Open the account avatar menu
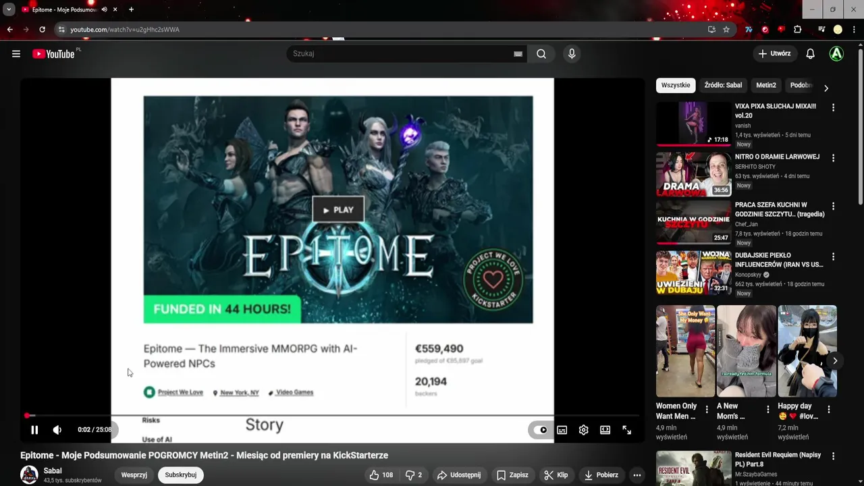 coord(836,54)
